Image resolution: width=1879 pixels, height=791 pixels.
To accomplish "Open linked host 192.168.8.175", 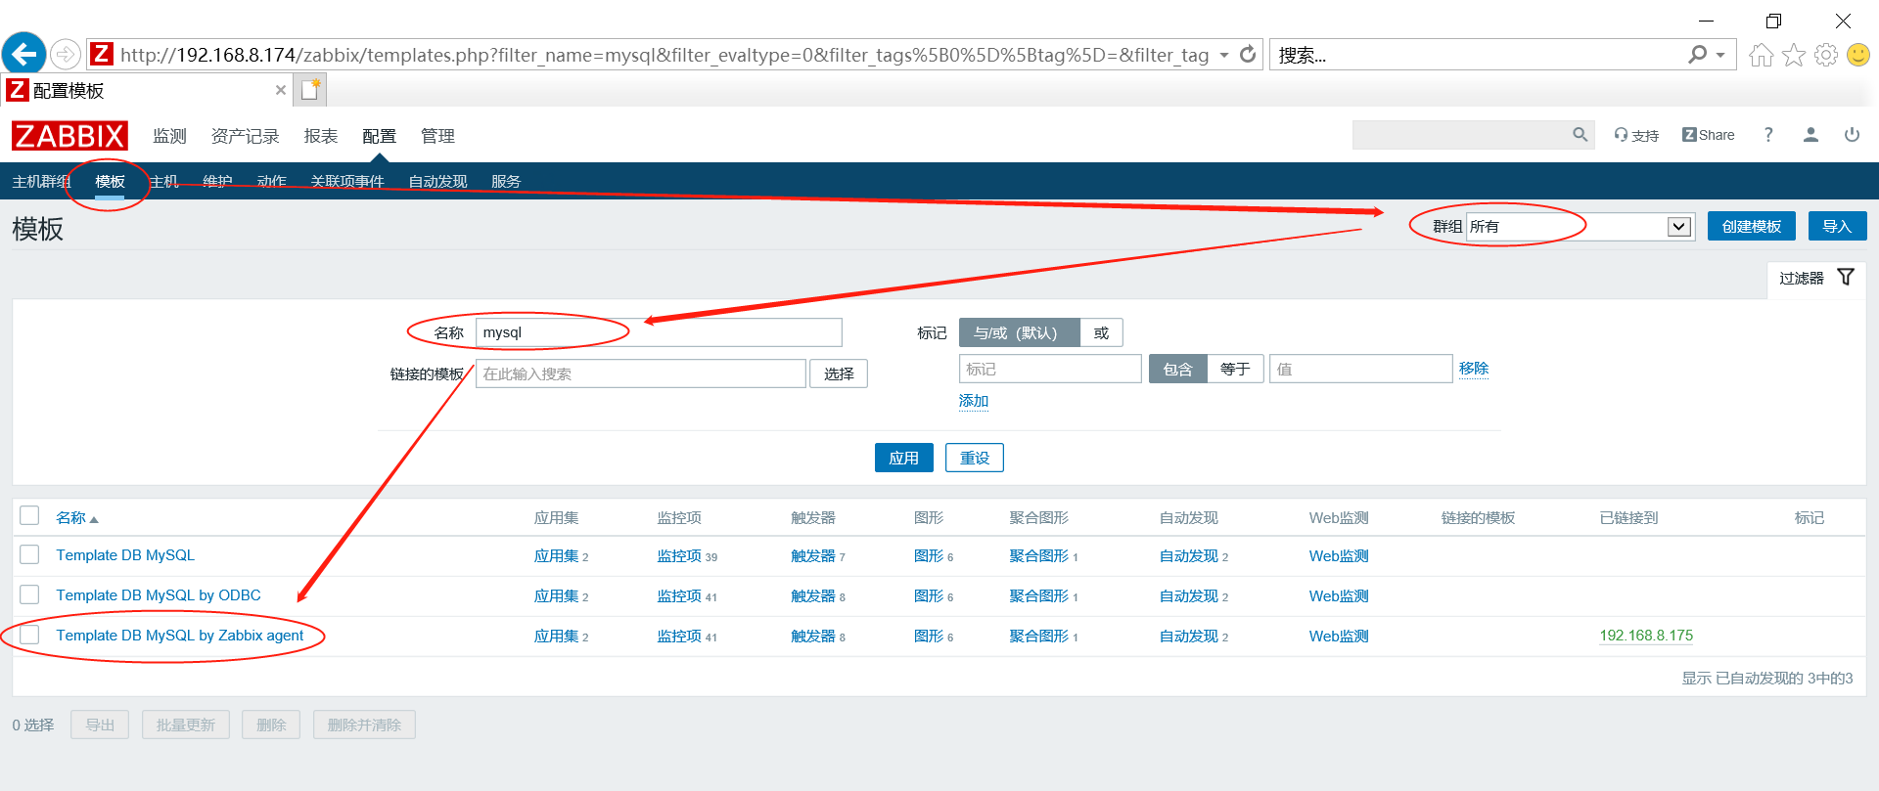I will click(1646, 636).
